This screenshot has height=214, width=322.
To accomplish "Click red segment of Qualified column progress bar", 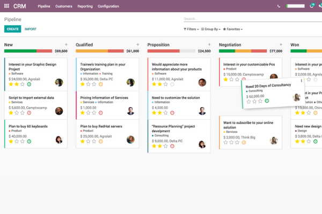I will coord(116,51).
